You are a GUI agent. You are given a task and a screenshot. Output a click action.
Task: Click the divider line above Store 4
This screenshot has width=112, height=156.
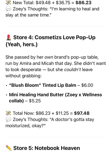56,26
